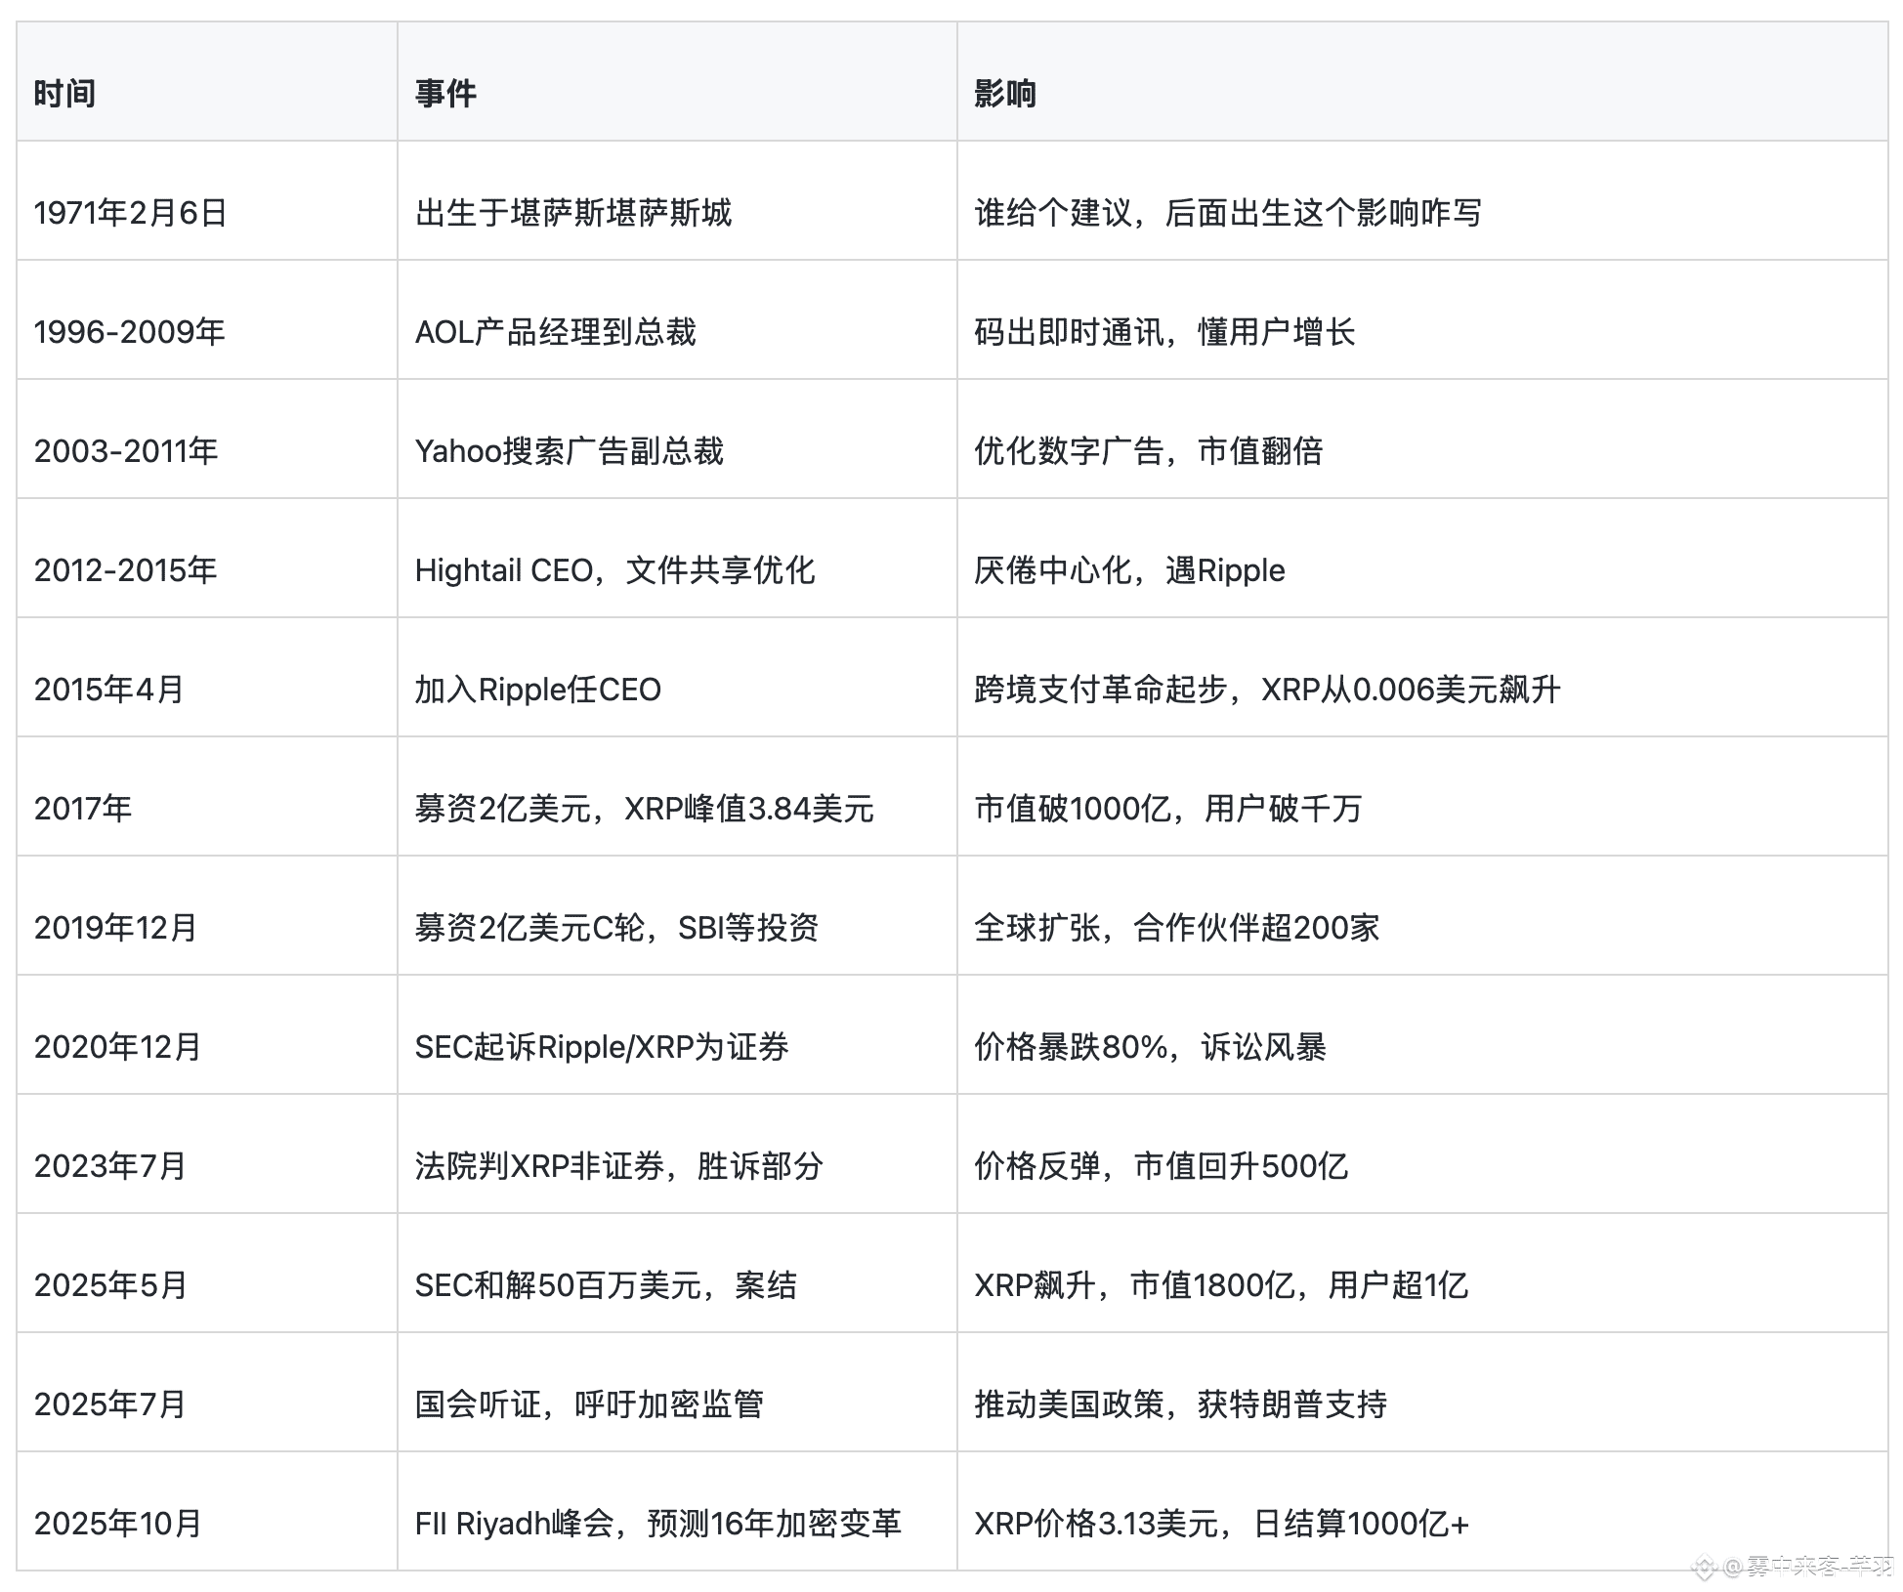Click the 时间 column header
This screenshot has height=1592, width=1903.
tap(64, 94)
